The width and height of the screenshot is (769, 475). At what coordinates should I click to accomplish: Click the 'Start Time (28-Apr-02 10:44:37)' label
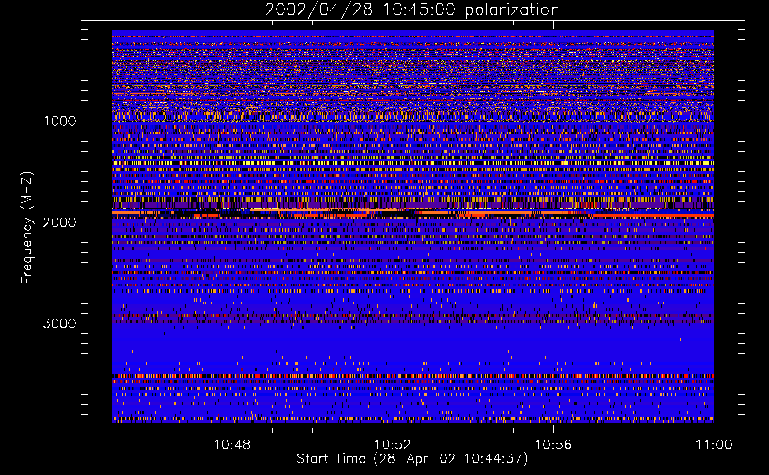pyautogui.click(x=412, y=459)
